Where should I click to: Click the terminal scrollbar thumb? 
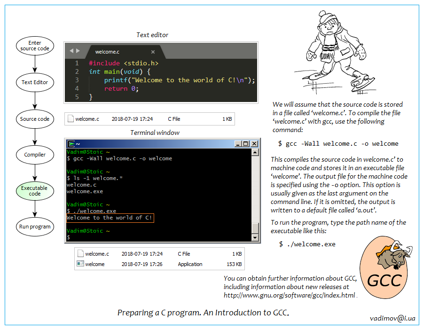(x=255, y=228)
